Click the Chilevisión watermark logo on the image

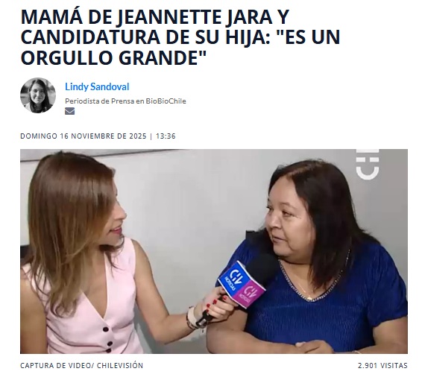(368, 164)
